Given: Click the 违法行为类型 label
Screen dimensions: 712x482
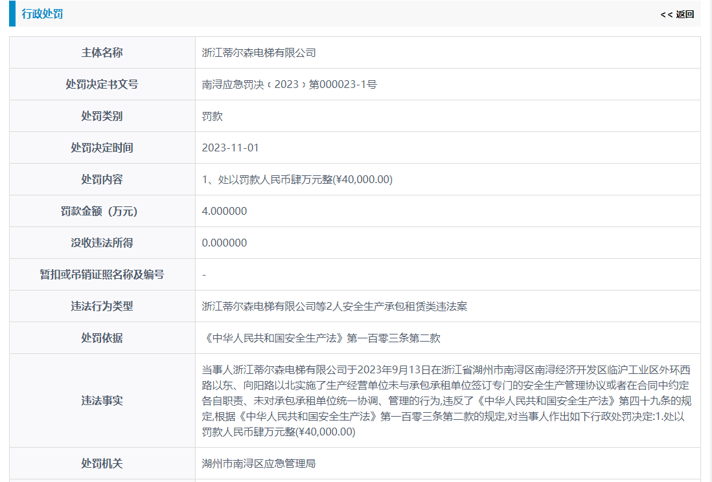Looking at the screenshot, I should tap(102, 307).
